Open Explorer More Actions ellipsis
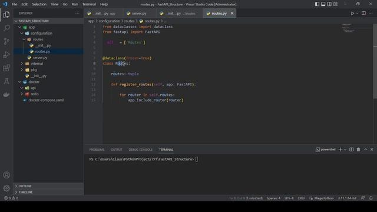The image size is (377, 212). click(x=77, y=13)
